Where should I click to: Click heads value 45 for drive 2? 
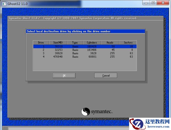coord(113,50)
